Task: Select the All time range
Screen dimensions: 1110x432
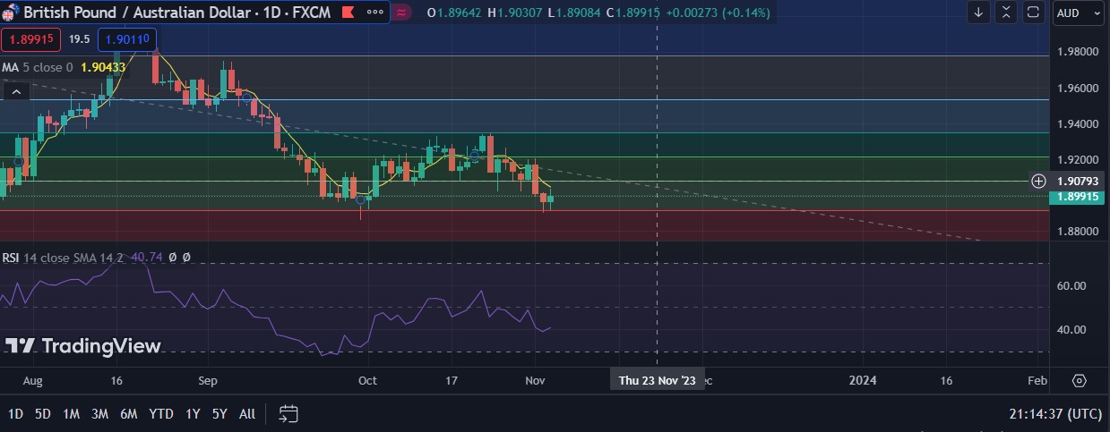Action: (247, 413)
